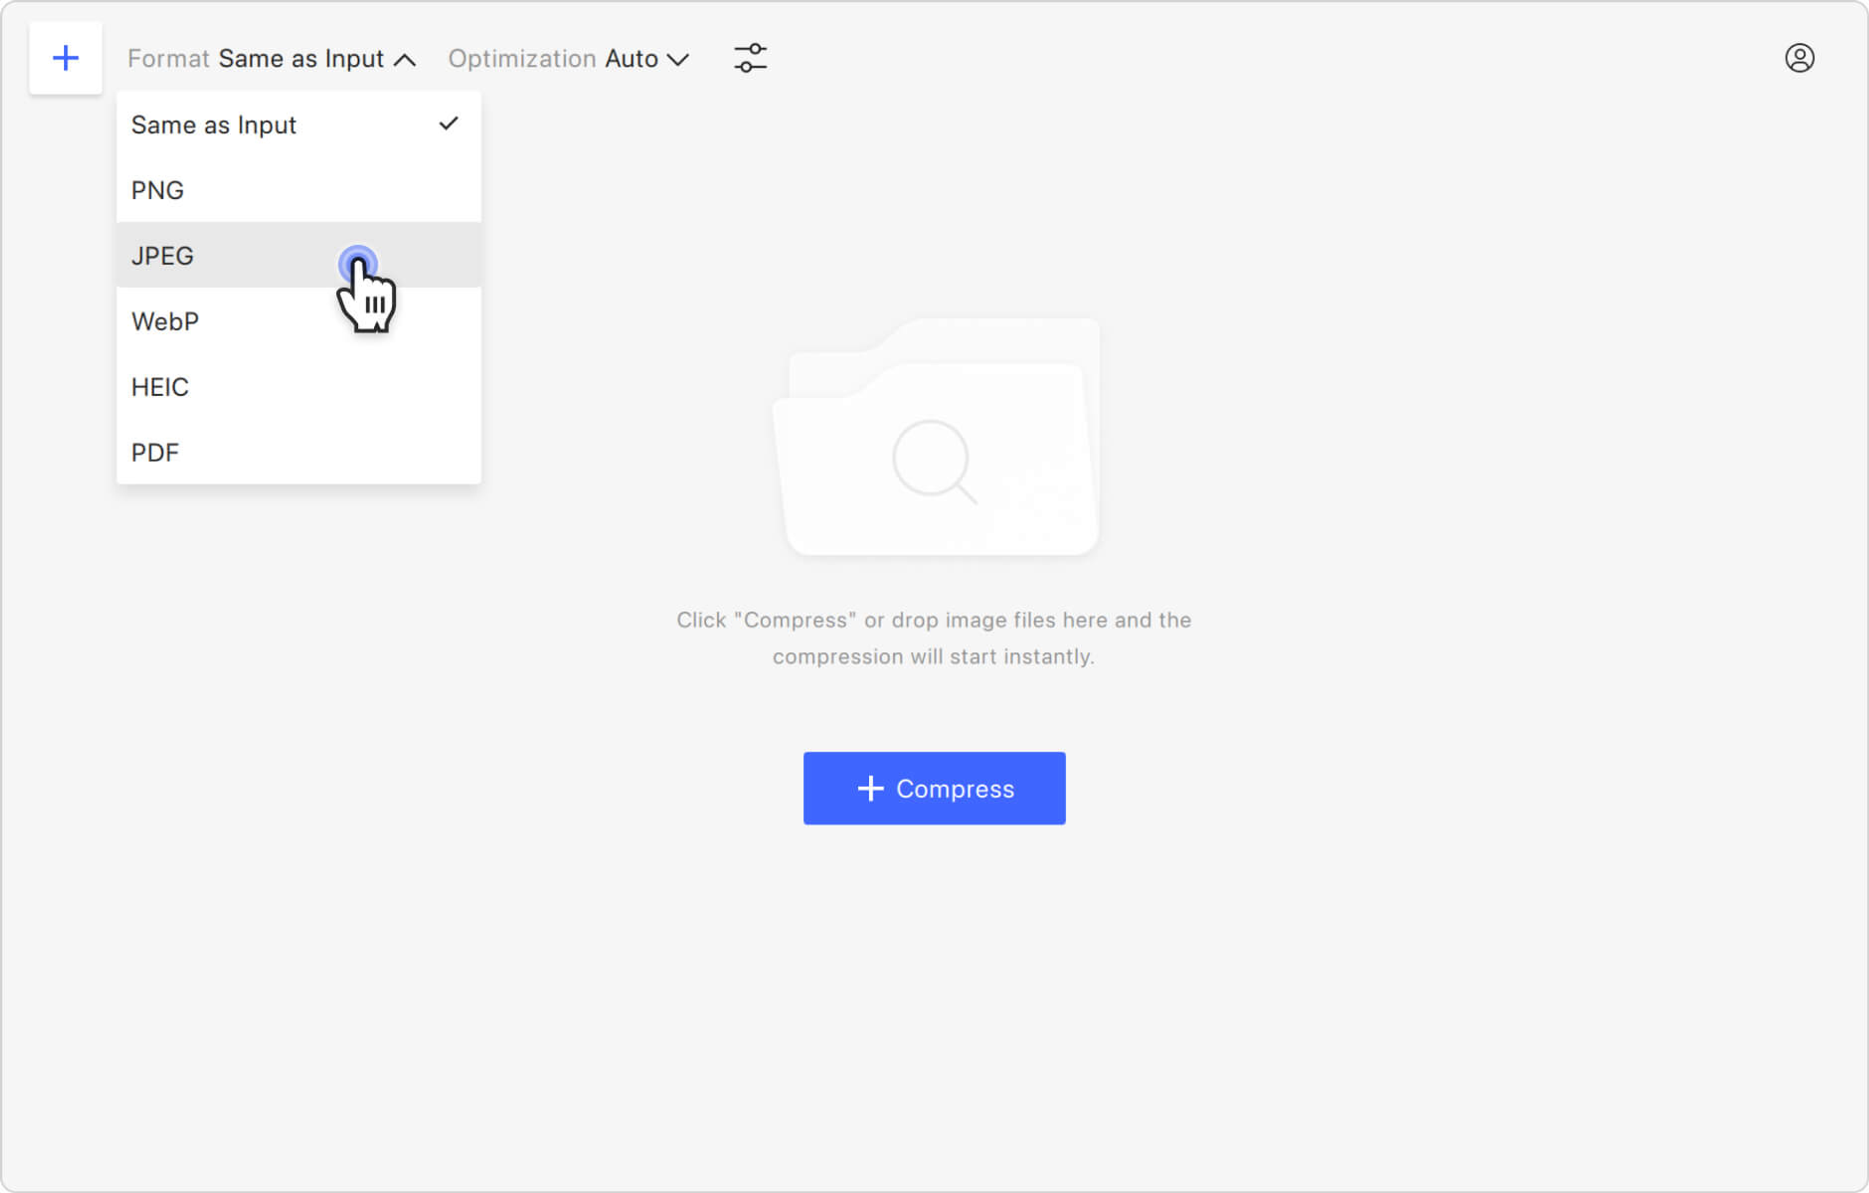1869x1193 pixels.
Task: Open the user account profile icon
Action: pyautogui.click(x=1799, y=58)
